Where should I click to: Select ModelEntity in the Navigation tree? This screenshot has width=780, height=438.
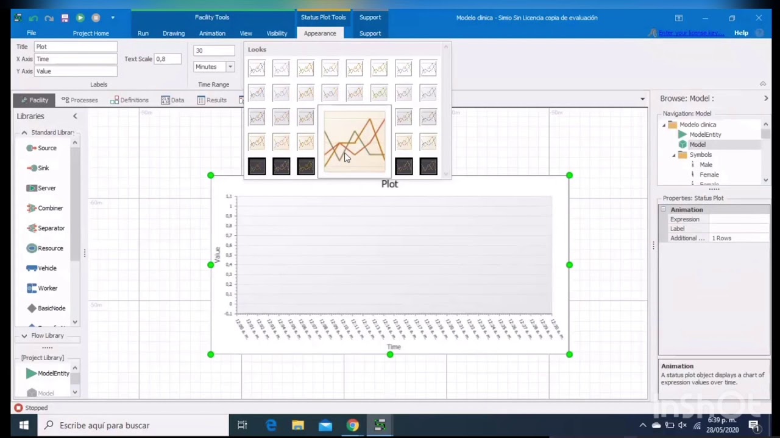[705, 134]
